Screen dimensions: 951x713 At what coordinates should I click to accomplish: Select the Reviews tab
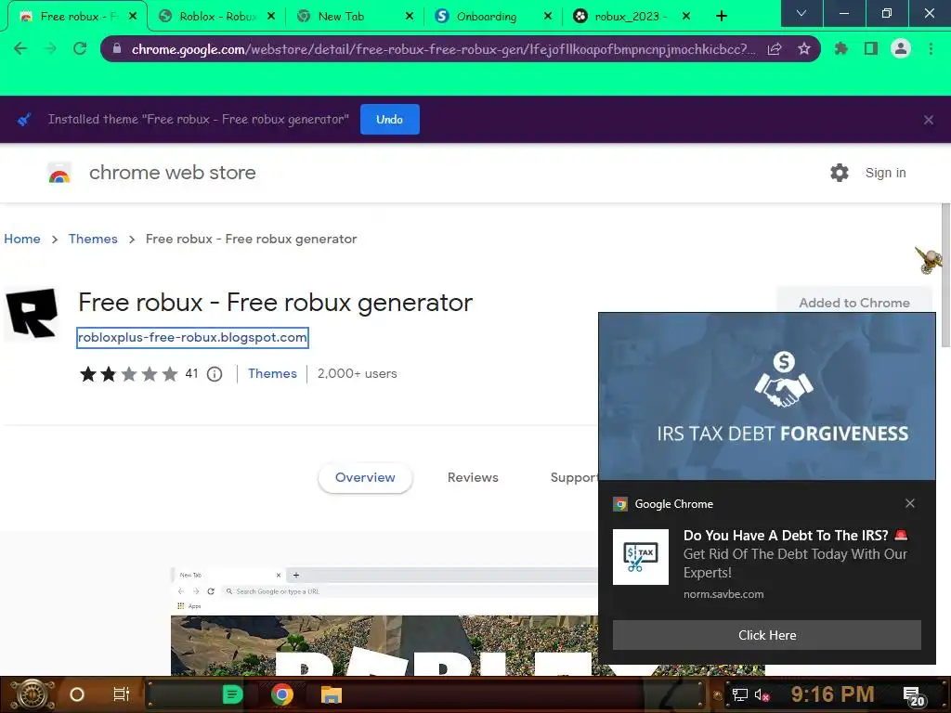pos(473,478)
